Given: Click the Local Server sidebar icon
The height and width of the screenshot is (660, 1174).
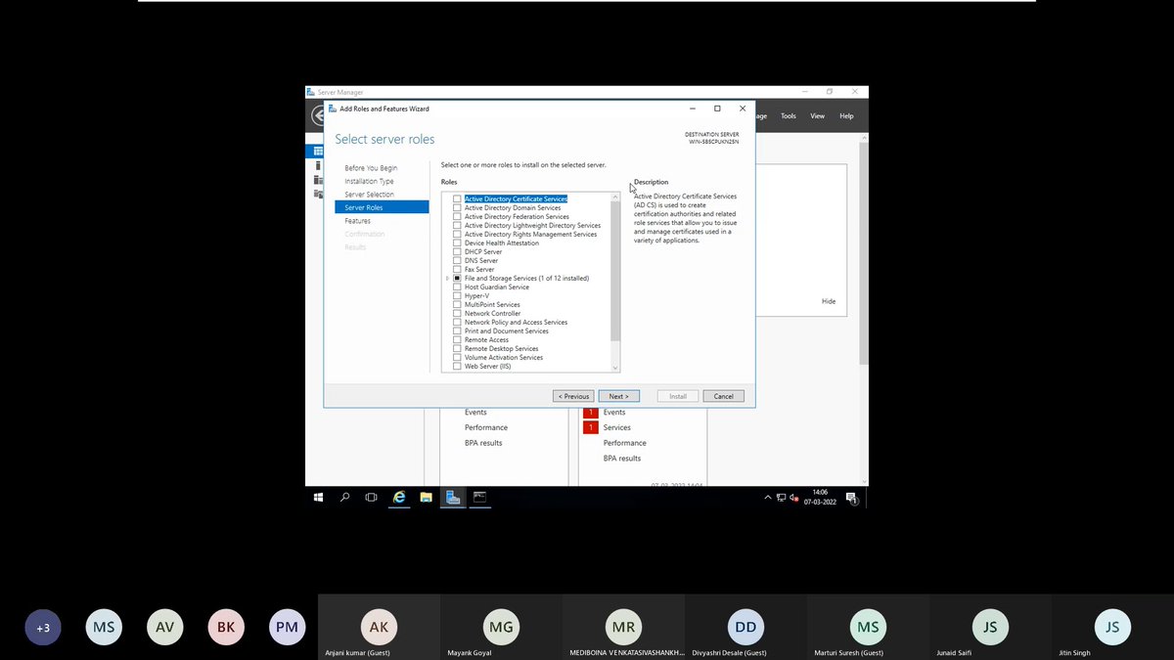Looking at the screenshot, I should (318, 165).
